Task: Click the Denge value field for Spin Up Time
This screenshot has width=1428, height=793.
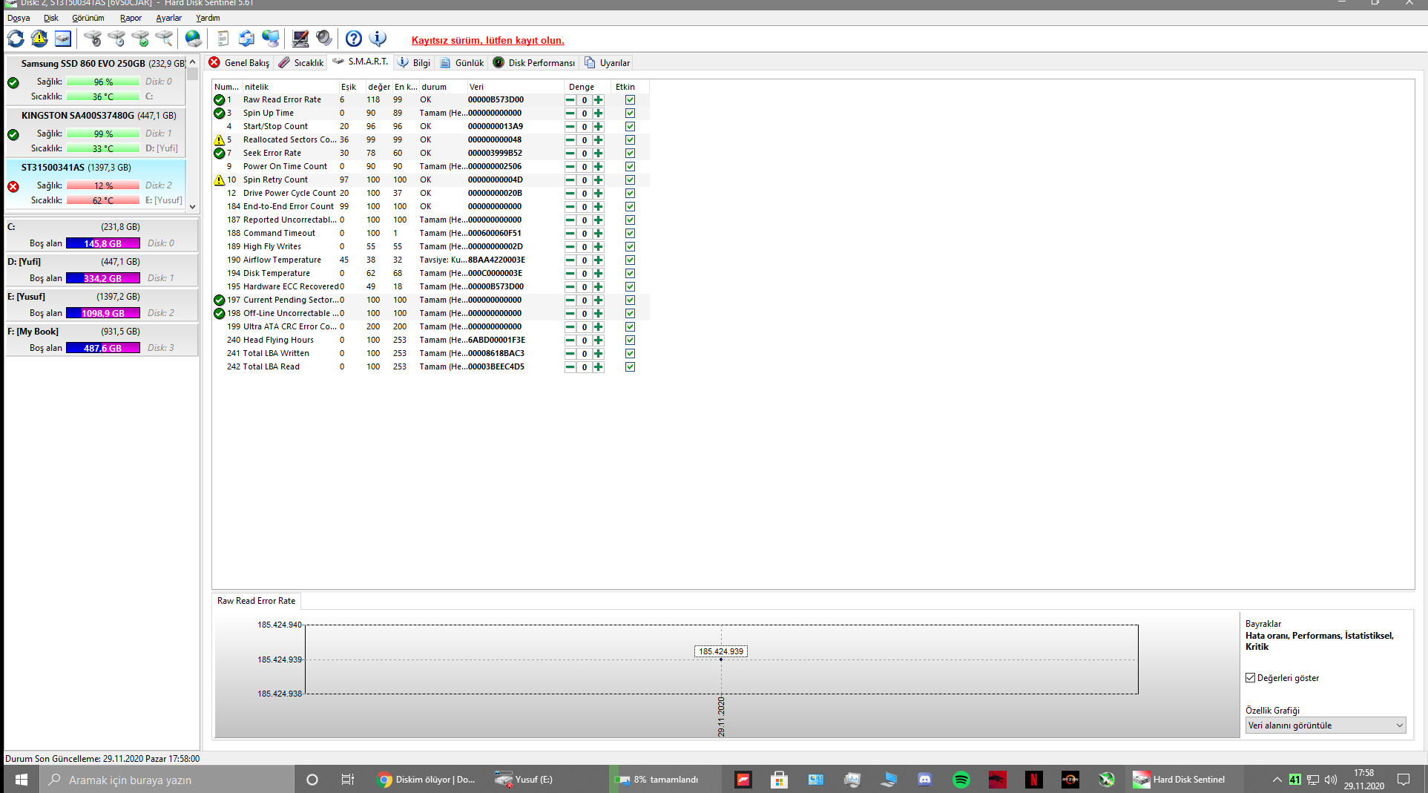Action: click(585, 113)
